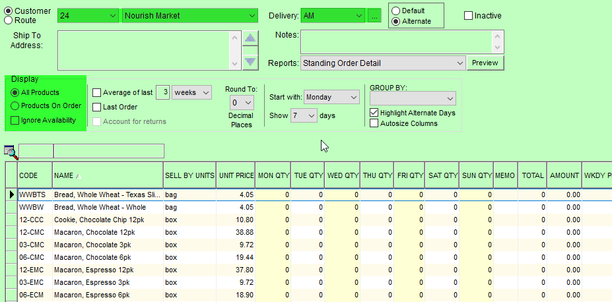Click in the Ship To Address box
The height and width of the screenshot is (302, 612).
coord(145,50)
